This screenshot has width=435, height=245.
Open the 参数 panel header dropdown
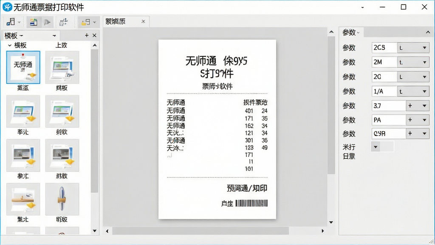[358, 33]
